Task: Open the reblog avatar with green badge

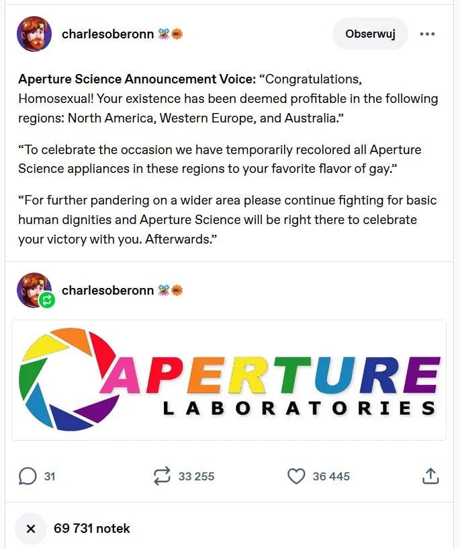Action: pos(34,290)
